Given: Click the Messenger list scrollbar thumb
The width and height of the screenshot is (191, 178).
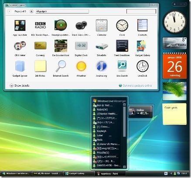Looking at the screenshot, I should click(124, 121).
